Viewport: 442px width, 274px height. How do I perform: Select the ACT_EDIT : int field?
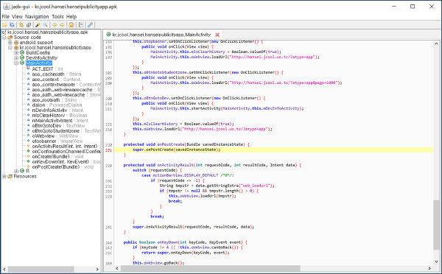[47, 69]
